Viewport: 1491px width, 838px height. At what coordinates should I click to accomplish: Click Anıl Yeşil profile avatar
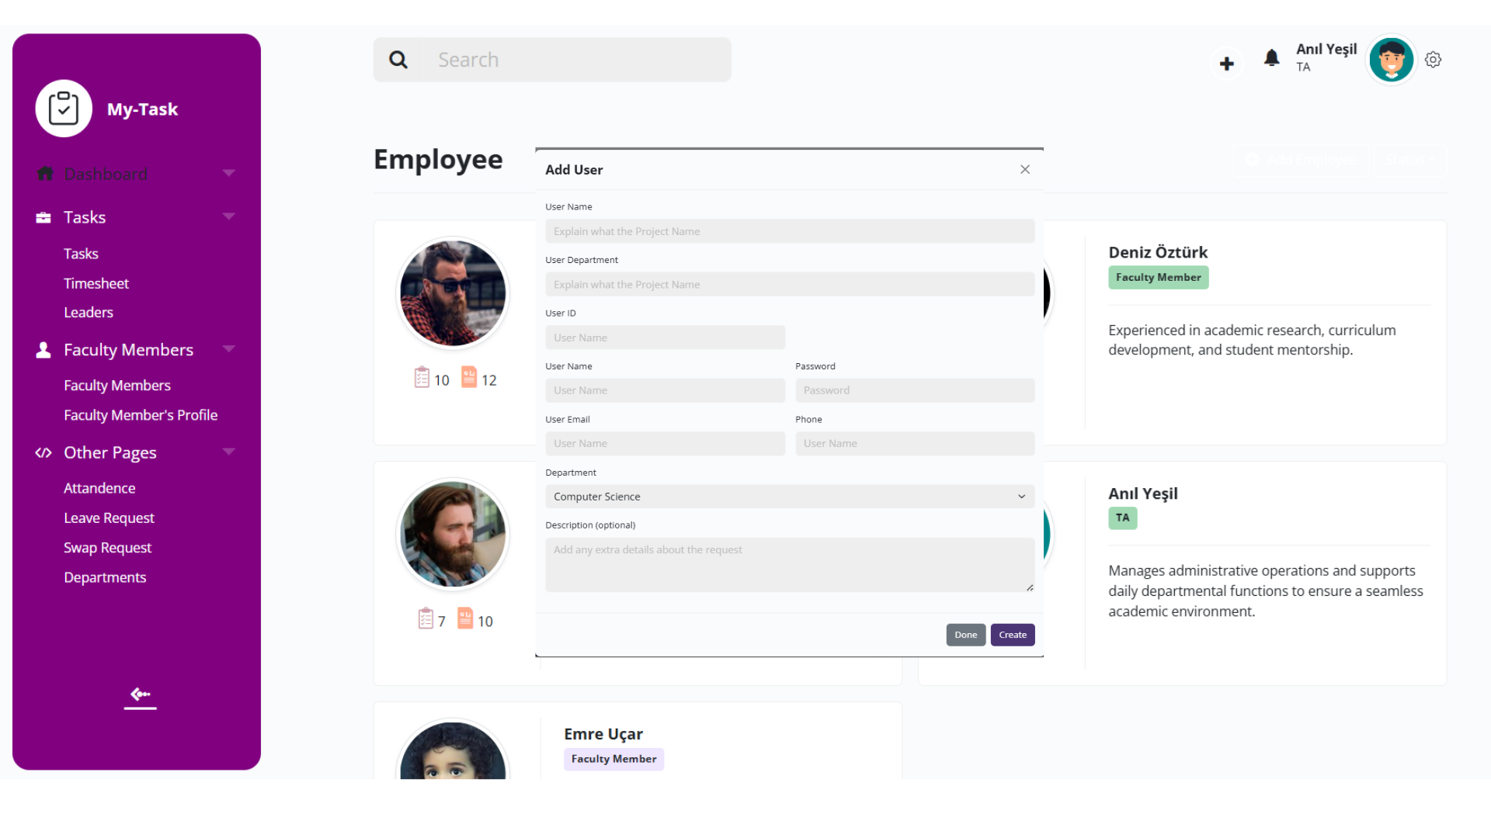point(1391,60)
